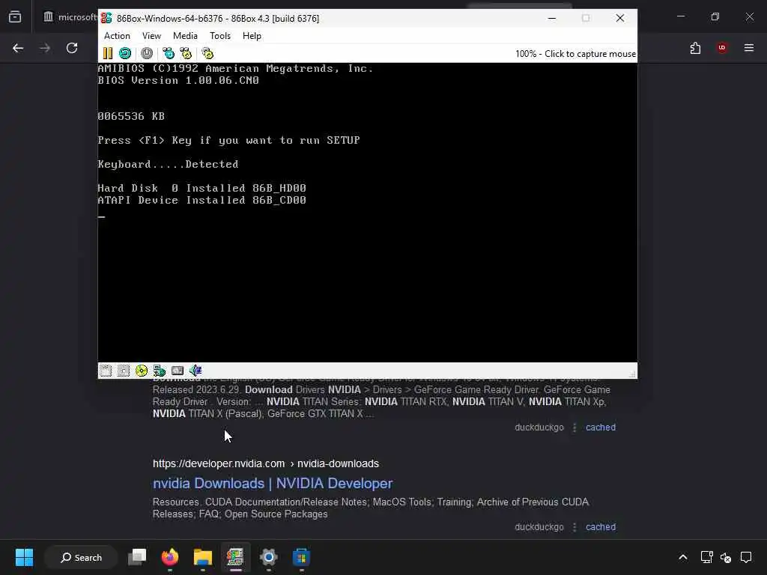The height and width of the screenshot is (575, 767).
Task: Click the '100% - Click to capture mouse' status text
Action: coord(575,54)
